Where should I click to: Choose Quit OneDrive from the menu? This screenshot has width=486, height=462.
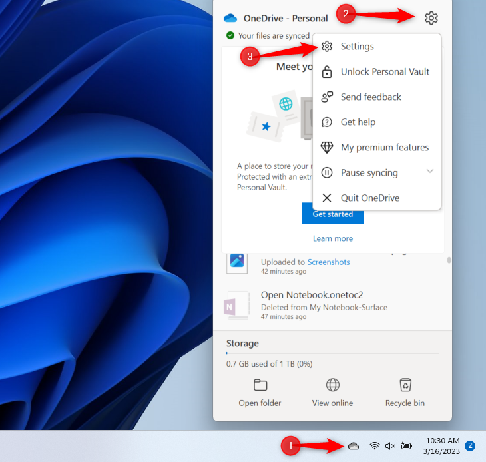point(370,198)
